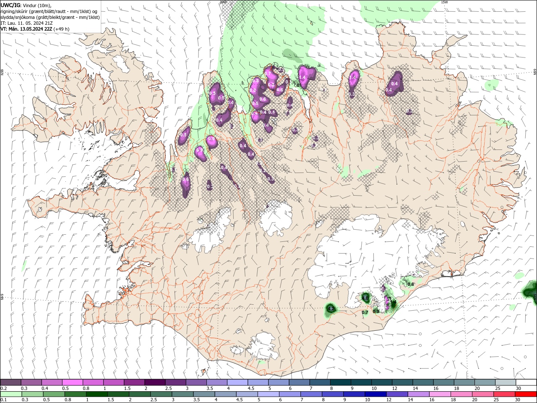Select the dark mauve 0.2 swatch in snow scale
The image size is (537, 403).
10,382
